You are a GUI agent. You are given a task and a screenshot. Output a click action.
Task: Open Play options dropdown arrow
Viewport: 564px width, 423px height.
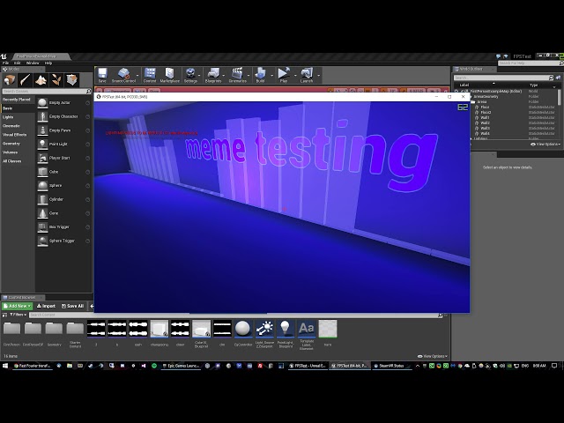point(295,76)
